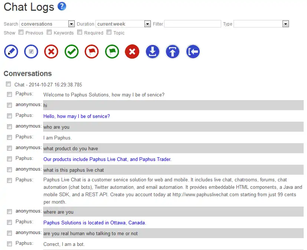Click the blue select-all checkbox icon
307x250 pixels.
(31, 52)
